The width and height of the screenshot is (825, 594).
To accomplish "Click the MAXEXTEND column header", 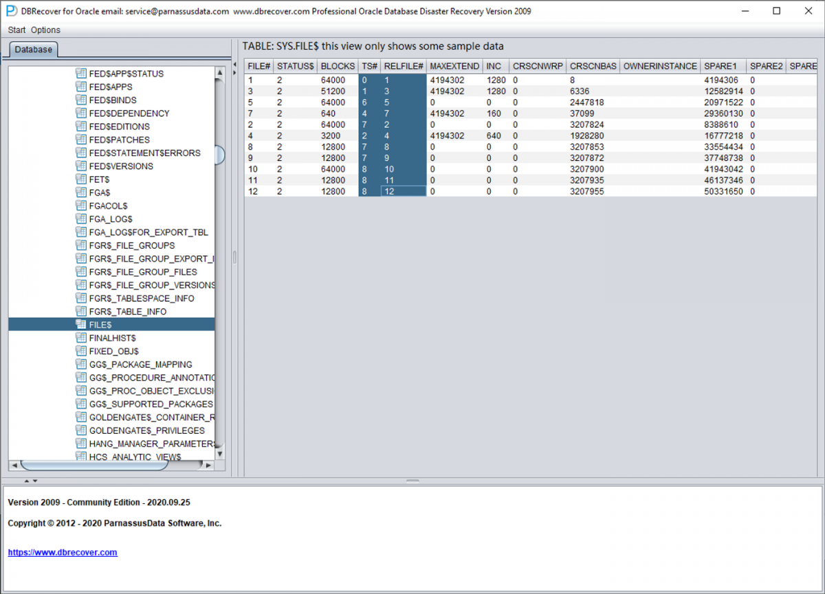I will pyautogui.click(x=454, y=66).
